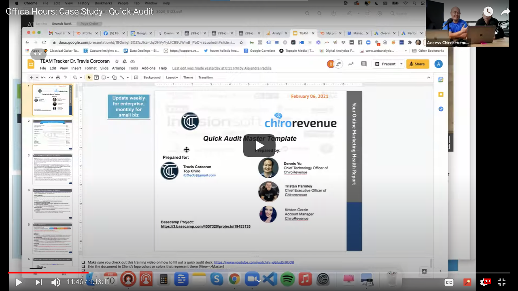Open the Arrange menu in Slides
The width and height of the screenshot is (518, 291).
pos(119,68)
